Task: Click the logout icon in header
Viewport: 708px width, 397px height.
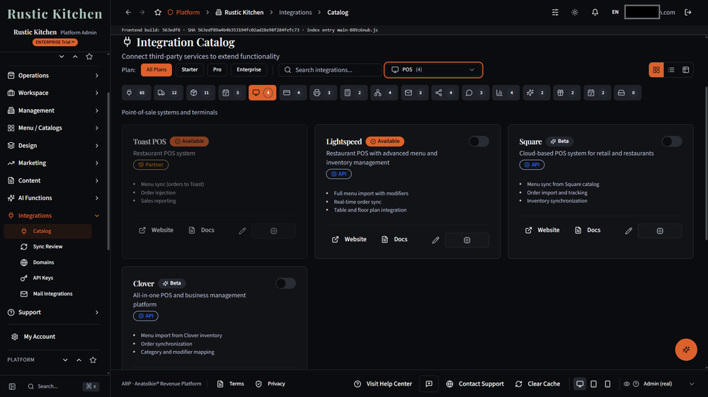Action: [x=687, y=12]
